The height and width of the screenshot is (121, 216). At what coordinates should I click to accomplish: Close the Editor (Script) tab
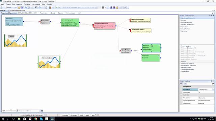click(16, 13)
